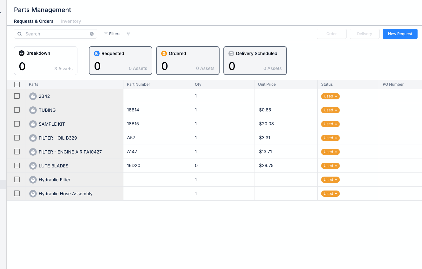422x269 pixels.
Task: Open the status dropdown for Hydraulic Hose Assembly
Action: 330,193
